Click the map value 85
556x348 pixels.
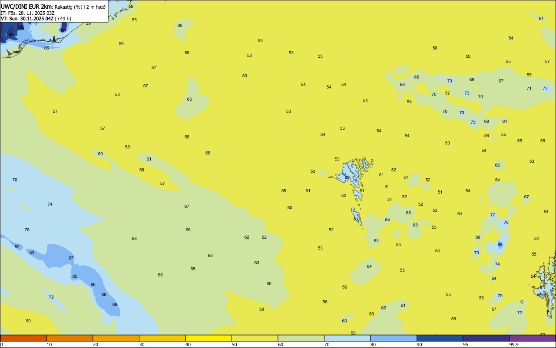[75, 276]
